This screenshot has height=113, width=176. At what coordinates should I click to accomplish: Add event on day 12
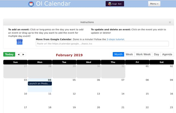click(x=64, y=99)
